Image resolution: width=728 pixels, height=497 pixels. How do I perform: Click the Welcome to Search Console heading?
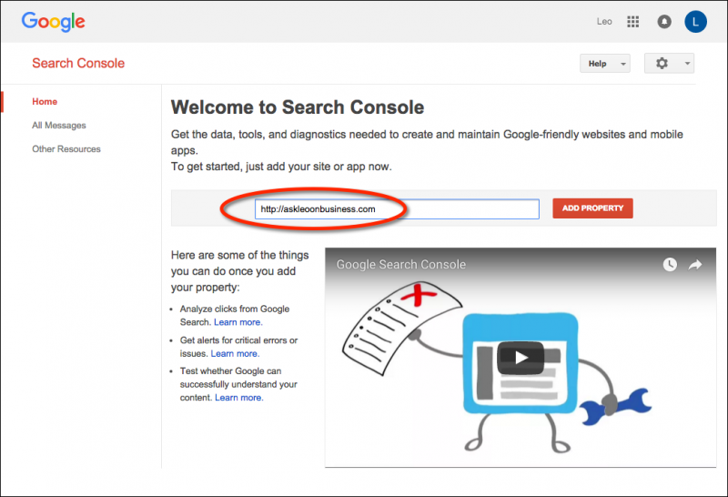298,107
